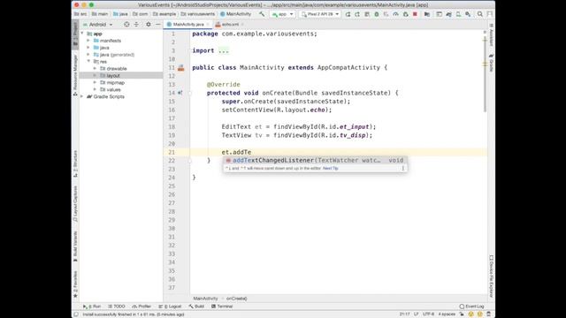Click the Attach Debugger icon in toolbar
The width and height of the screenshot is (566, 318).
click(405, 14)
